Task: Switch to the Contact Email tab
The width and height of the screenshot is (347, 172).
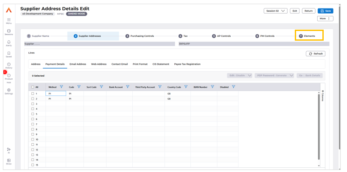Action: click(120, 64)
